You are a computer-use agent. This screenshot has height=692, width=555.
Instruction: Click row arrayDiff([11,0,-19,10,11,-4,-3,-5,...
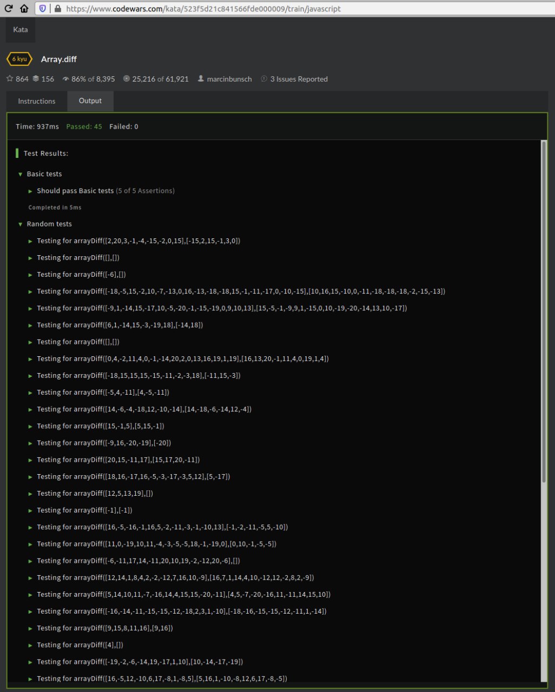tap(156, 544)
